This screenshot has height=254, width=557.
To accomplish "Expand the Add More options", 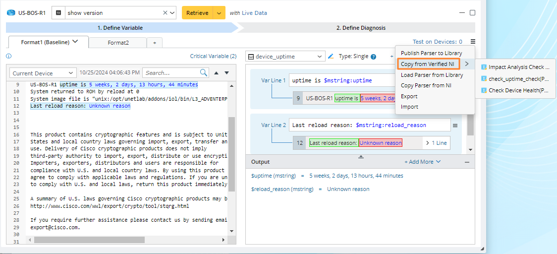I will pos(422,162).
